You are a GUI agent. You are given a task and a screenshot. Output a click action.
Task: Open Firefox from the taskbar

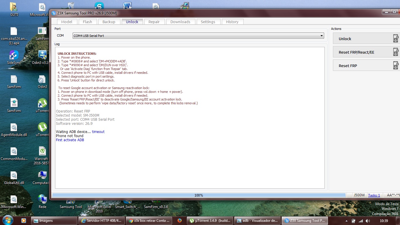pyautogui.click(x=180, y=221)
